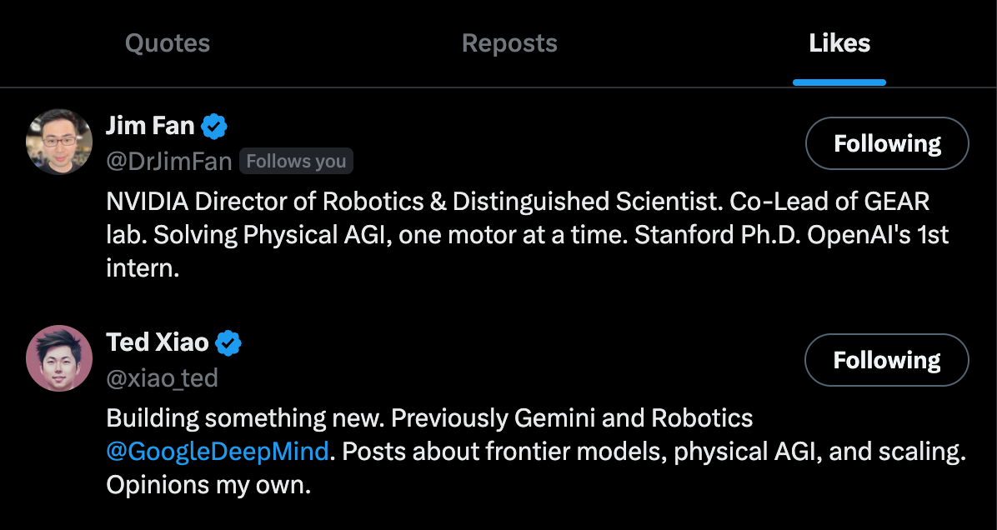997x530 pixels.
Task: Select the Likes tab
Action: [839, 43]
